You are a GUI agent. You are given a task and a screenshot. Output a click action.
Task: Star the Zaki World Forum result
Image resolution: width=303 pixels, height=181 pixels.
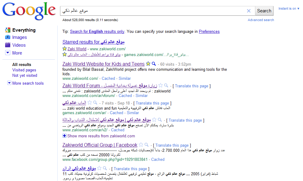[161, 86]
